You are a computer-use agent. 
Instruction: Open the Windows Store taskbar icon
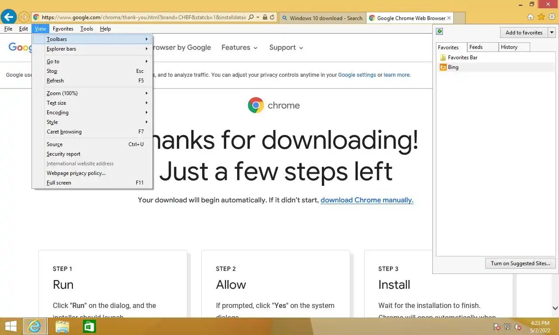pos(89,326)
